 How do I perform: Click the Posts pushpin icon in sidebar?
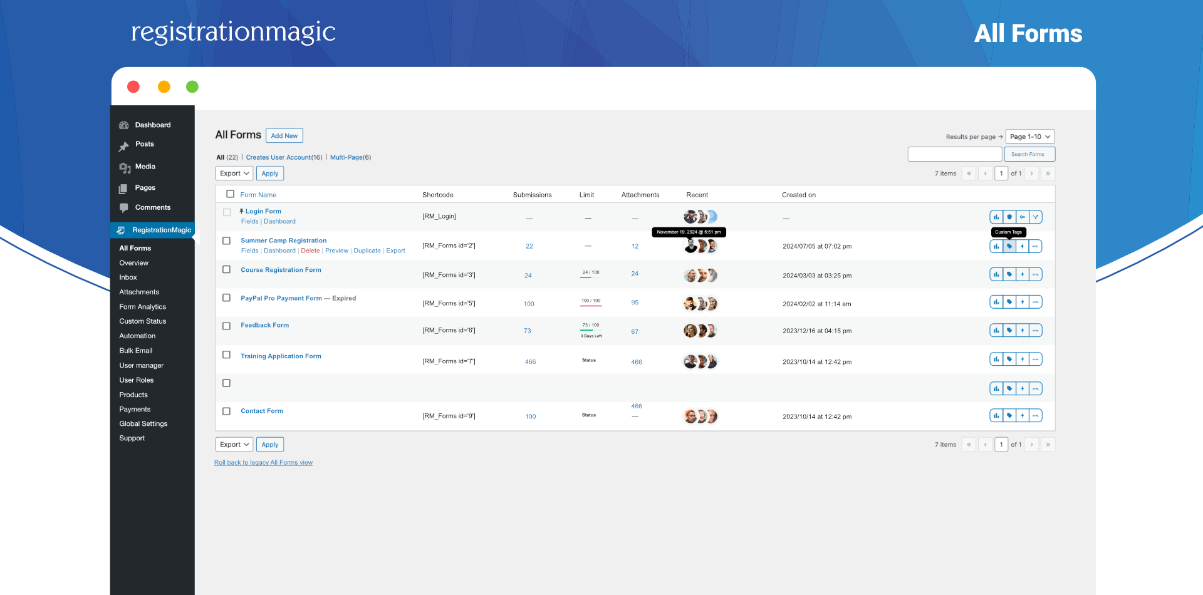coord(124,147)
